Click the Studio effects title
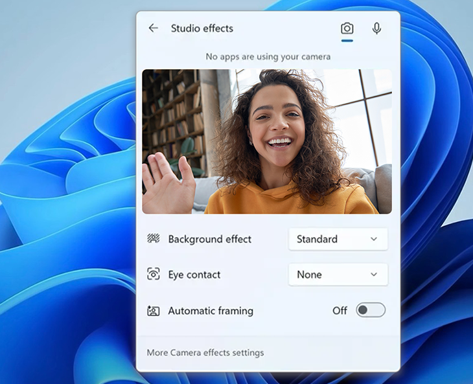The width and height of the screenshot is (473, 384). [x=202, y=28]
